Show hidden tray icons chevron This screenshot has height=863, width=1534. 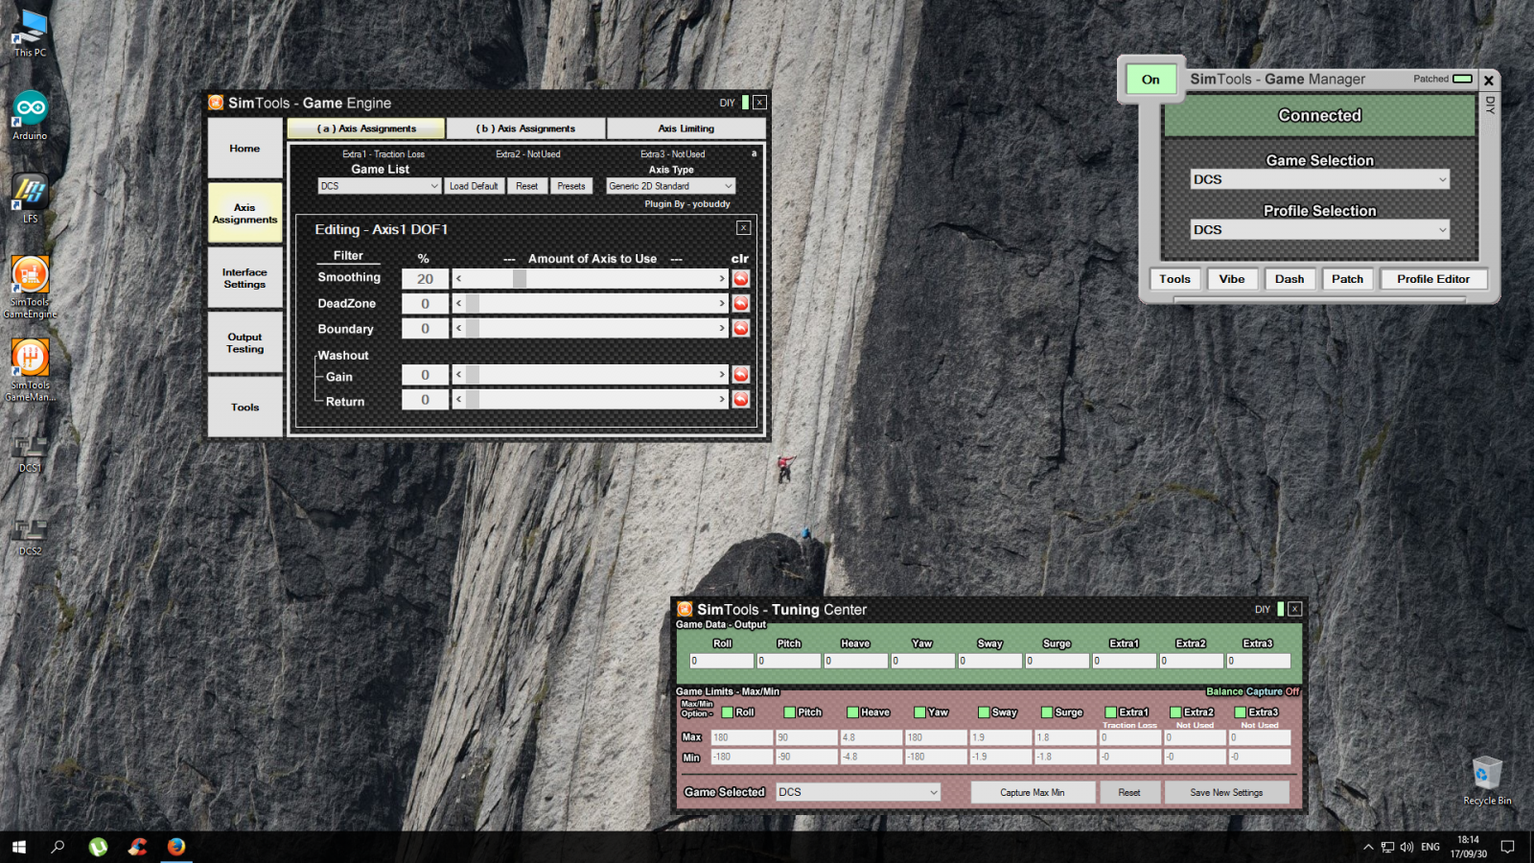point(1368,847)
